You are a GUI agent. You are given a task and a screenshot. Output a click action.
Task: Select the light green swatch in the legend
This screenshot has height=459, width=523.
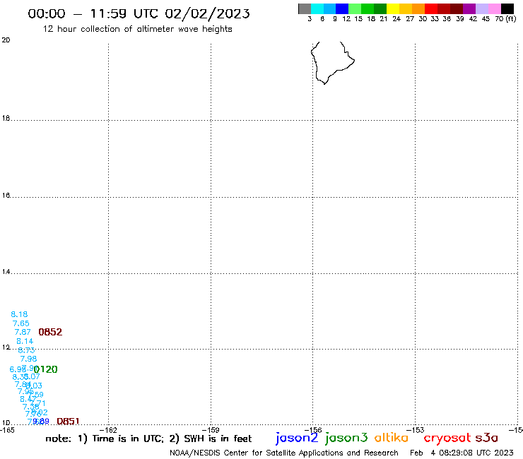[355, 9]
